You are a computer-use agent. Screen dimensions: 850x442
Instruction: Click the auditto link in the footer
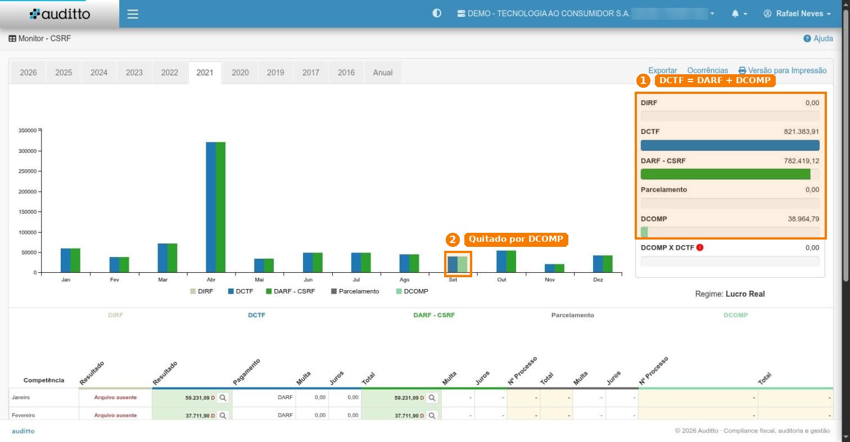(23, 431)
